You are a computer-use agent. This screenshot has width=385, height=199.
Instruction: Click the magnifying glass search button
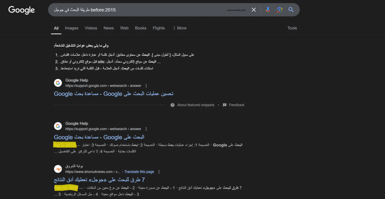(x=291, y=10)
